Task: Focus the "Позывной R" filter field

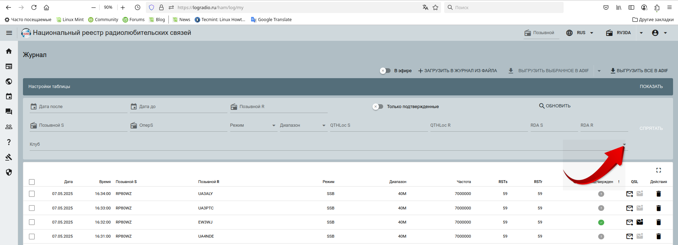Action: click(279, 107)
